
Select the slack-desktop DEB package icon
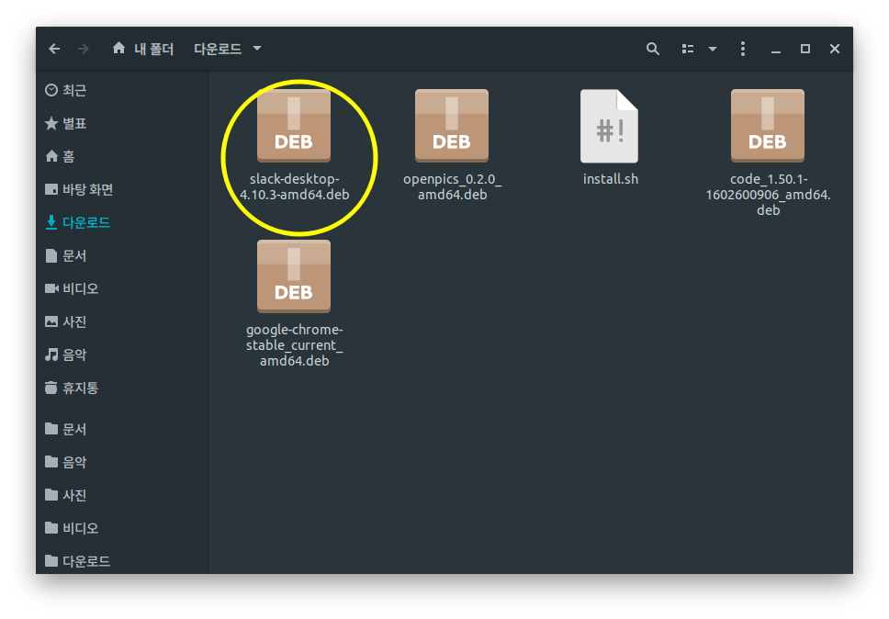[x=294, y=126]
